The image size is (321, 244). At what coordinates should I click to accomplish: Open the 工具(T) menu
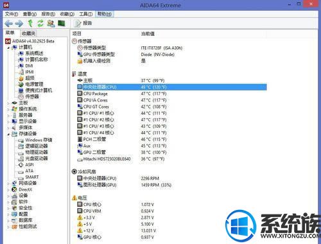pyautogui.click(x=86, y=14)
